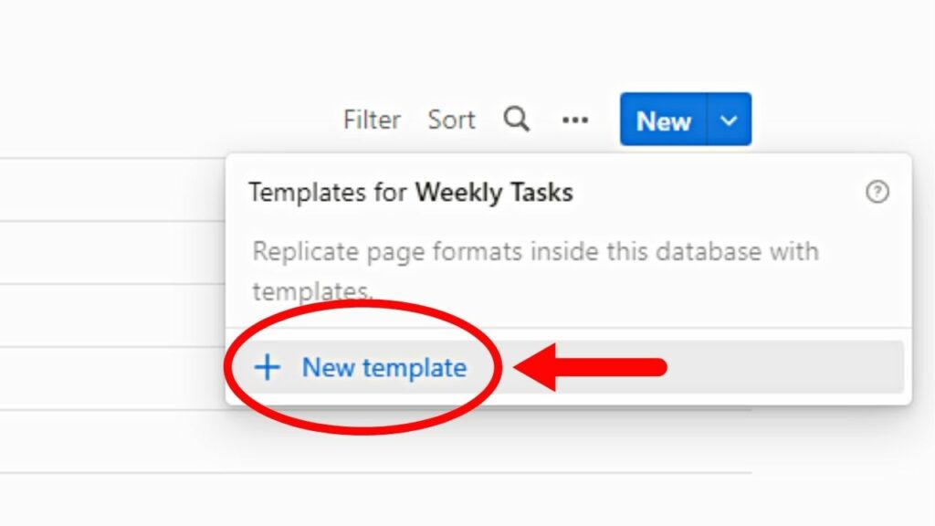Open the Sort options for the database
Viewport: 935px width, 526px height.
pyautogui.click(x=451, y=119)
